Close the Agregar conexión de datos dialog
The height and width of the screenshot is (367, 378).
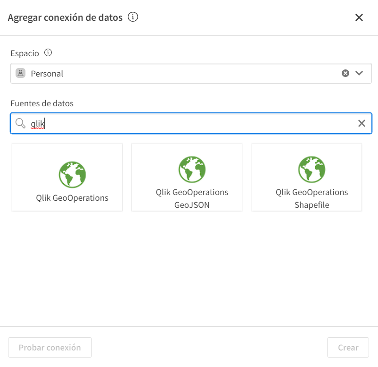(359, 17)
